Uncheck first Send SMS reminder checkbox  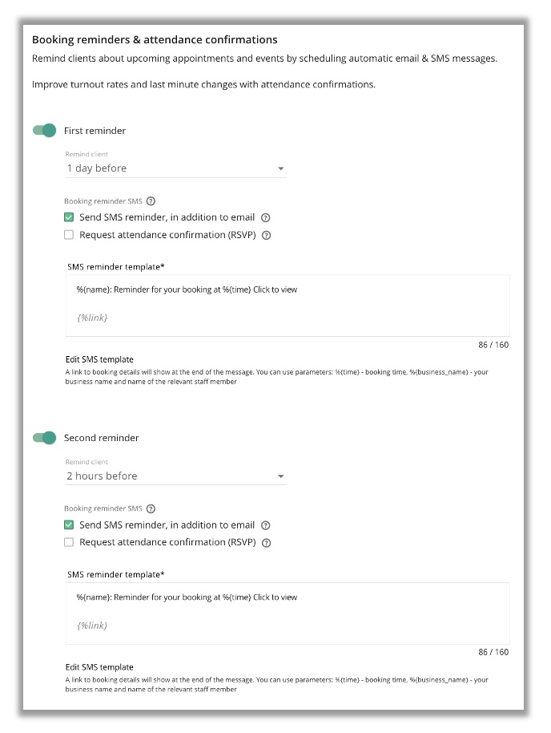coord(69,217)
